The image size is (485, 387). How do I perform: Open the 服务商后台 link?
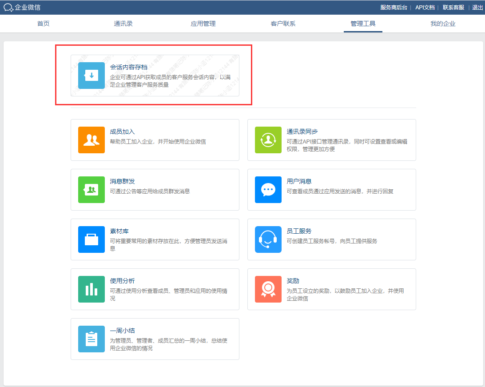[x=394, y=8]
